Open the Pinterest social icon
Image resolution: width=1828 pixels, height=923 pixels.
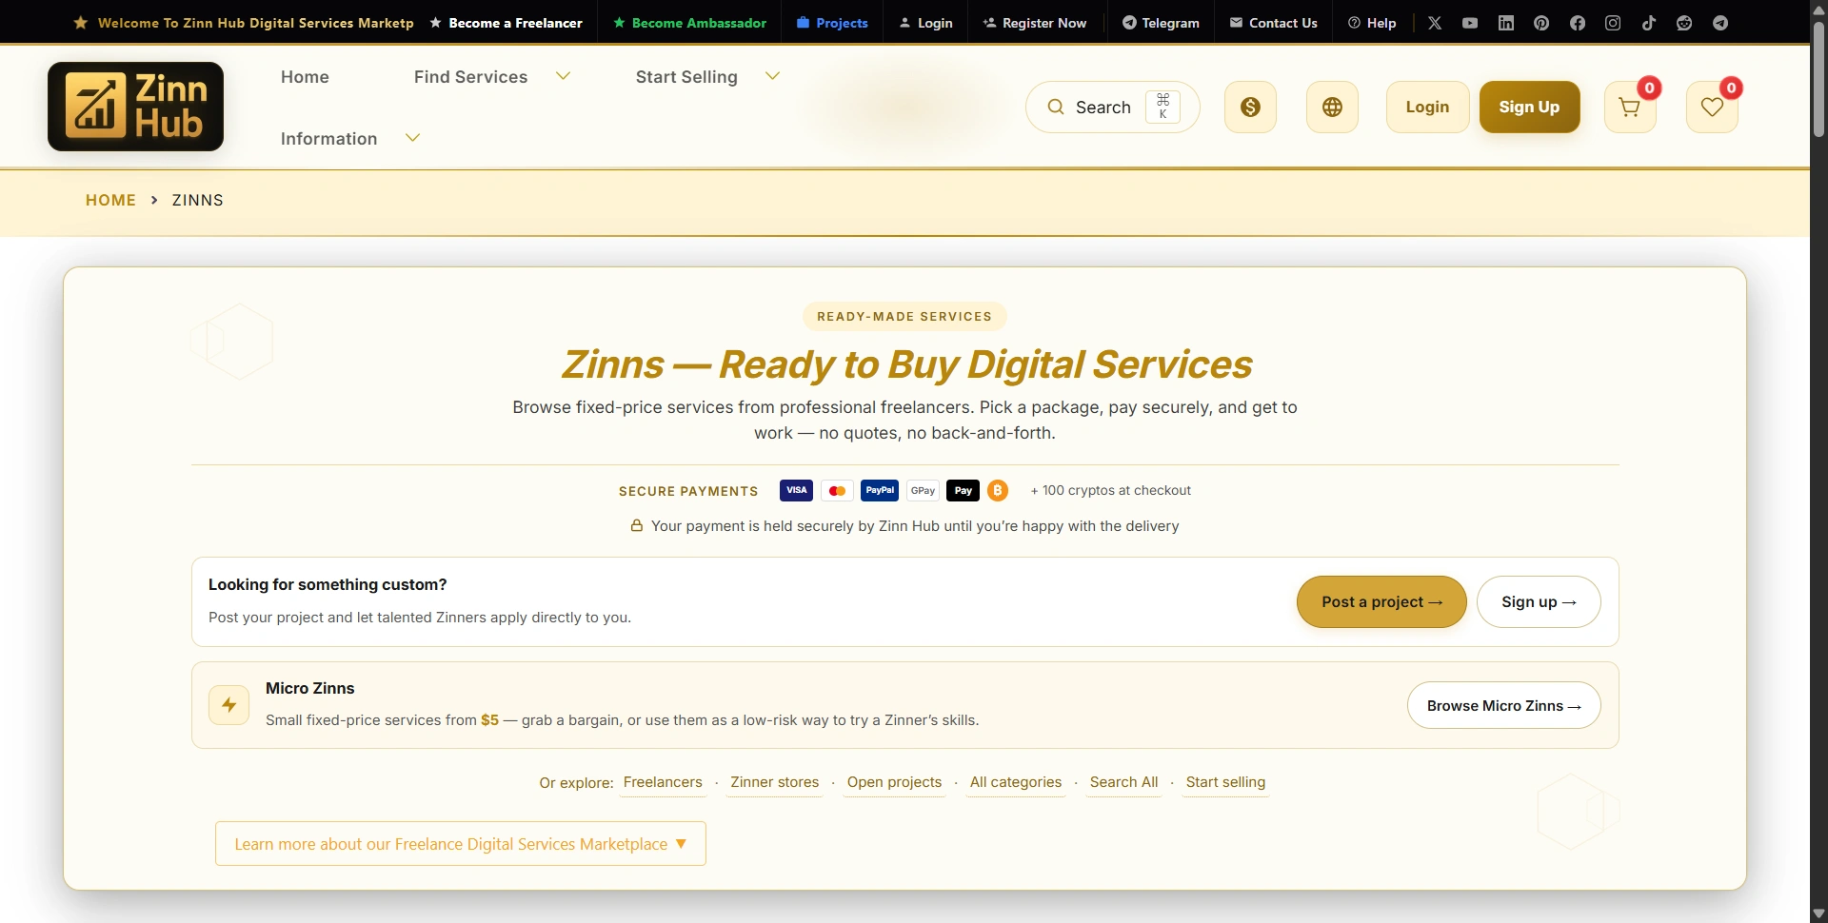pos(1541,23)
